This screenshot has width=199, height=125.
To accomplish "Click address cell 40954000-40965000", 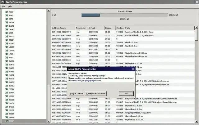I will (61, 116).
